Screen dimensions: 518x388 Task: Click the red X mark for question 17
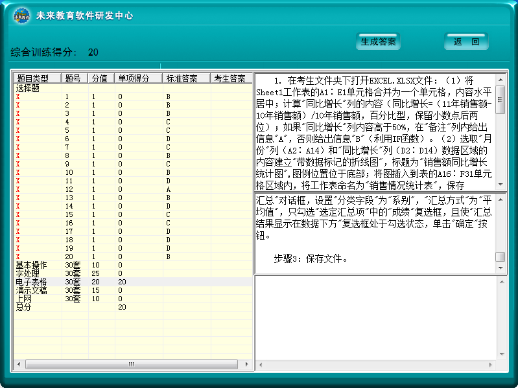coord(18,231)
